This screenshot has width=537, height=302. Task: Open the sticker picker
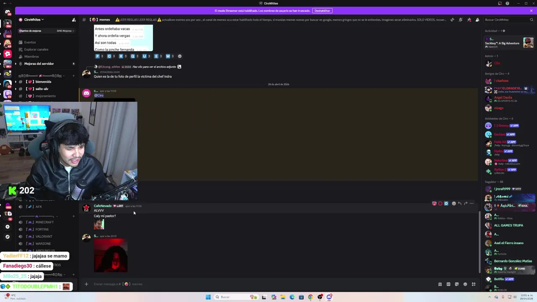[x=456, y=284]
